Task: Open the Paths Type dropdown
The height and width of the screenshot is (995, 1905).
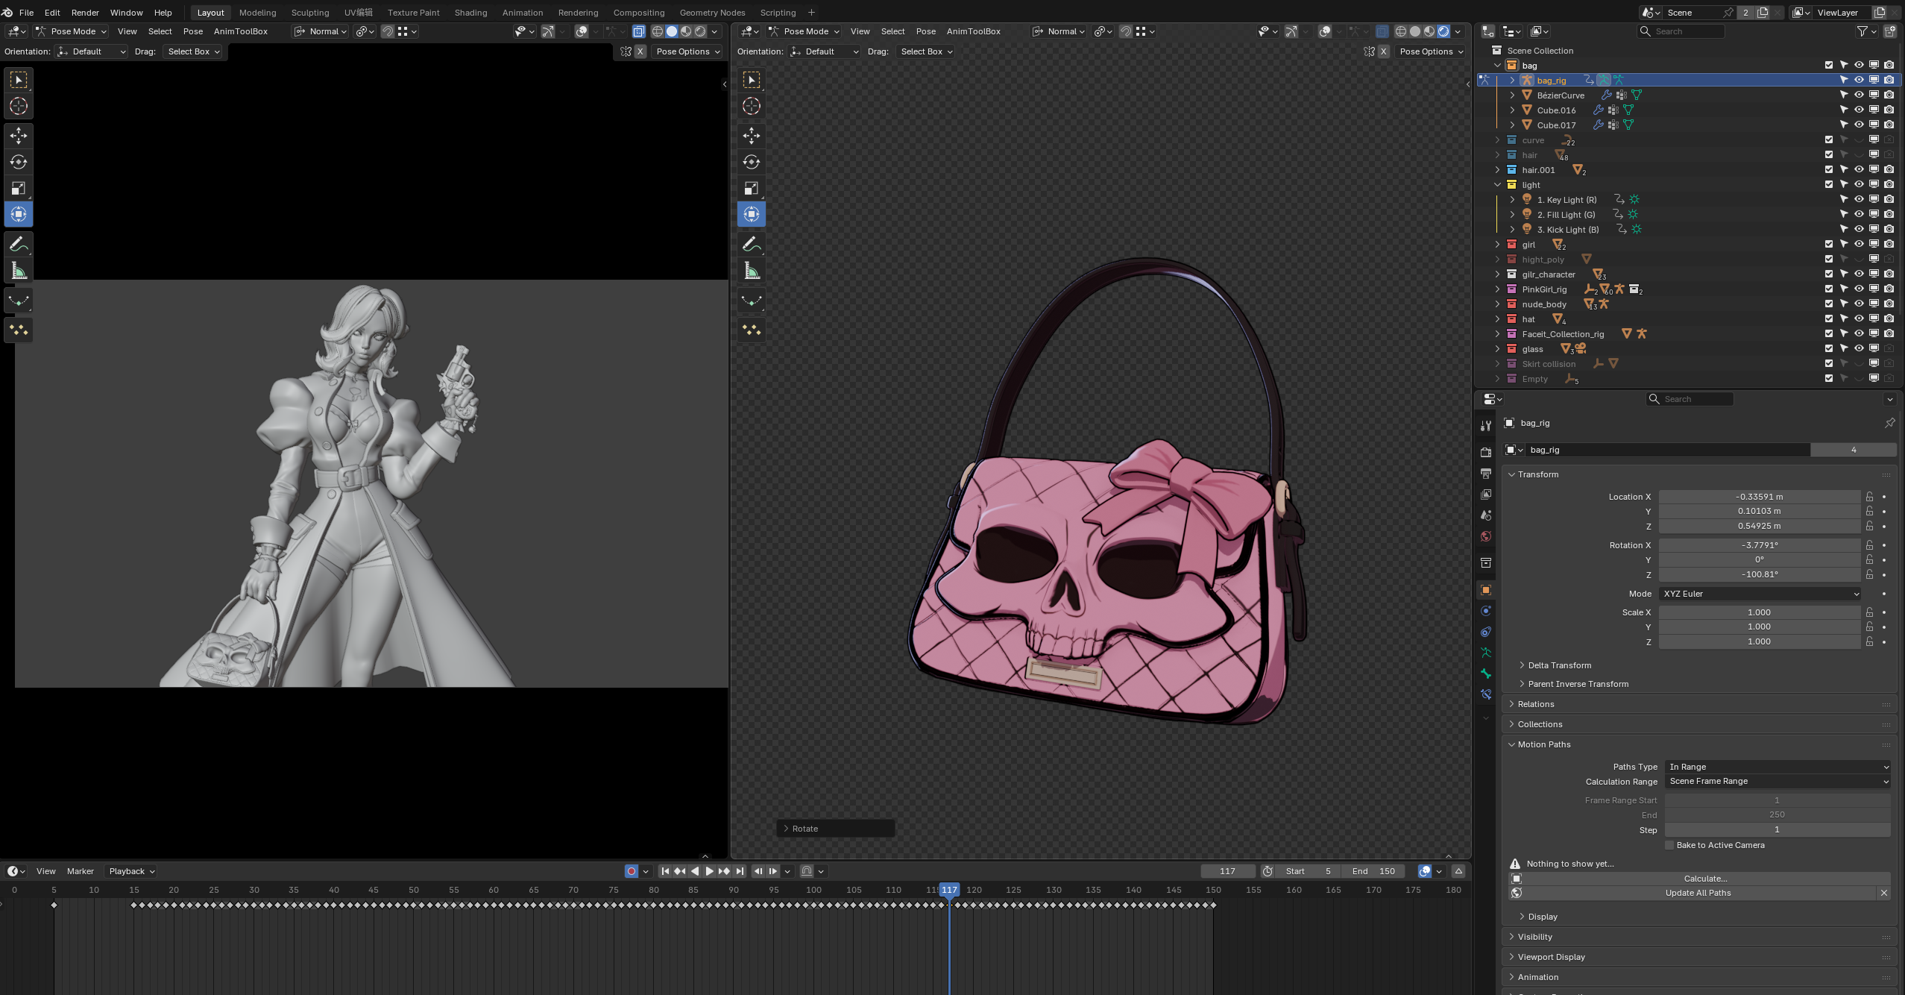Action: coord(1778,767)
